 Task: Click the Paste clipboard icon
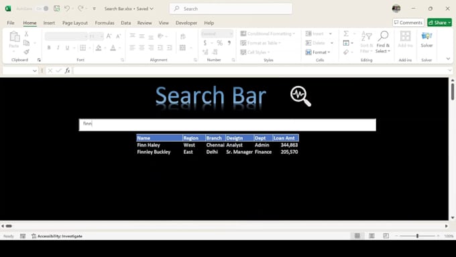[14, 37]
